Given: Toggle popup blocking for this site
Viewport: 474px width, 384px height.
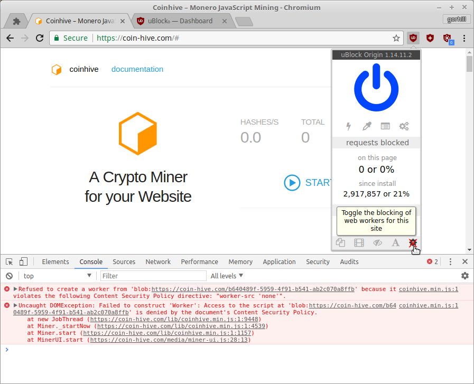Looking at the screenshot, I should click(340, 242).
